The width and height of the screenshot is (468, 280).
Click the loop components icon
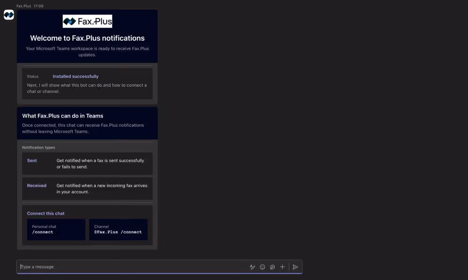[x=272, y=267]
